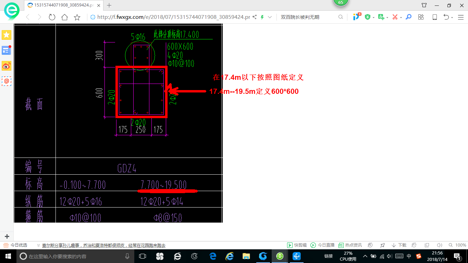
Task: Click the red scissors screenshot tool
Action: pos(395,17)
